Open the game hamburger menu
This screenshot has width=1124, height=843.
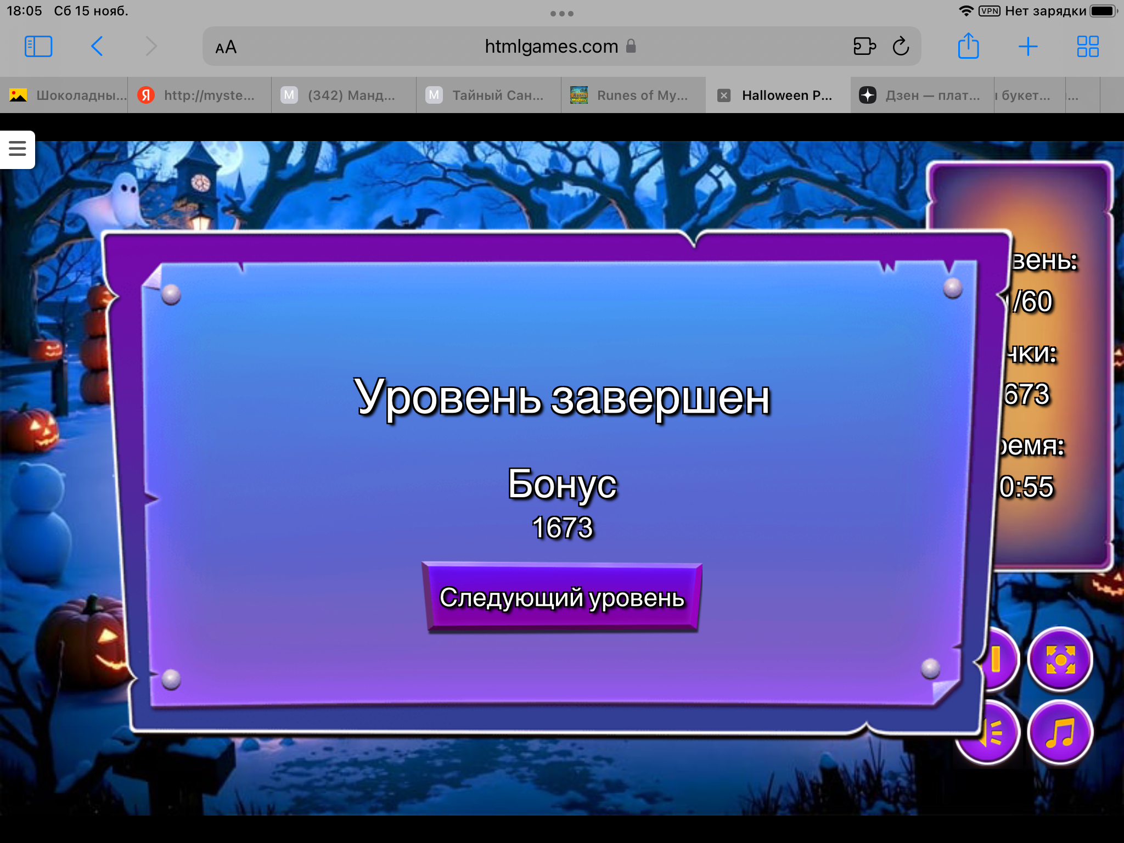pyautogui.click(x=18, y=149)
